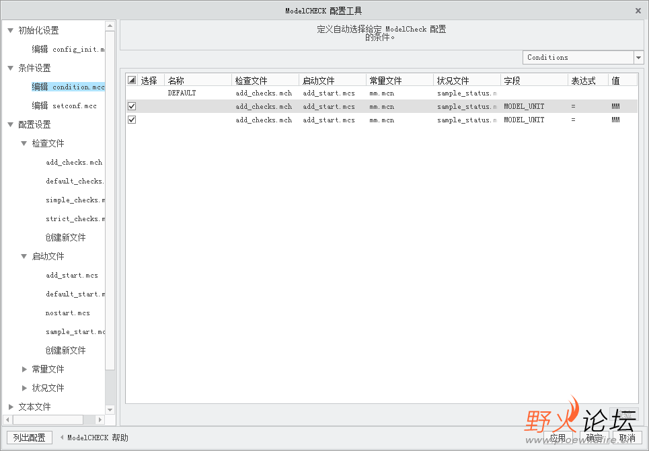This screenshot has width=649, height=451.
Task: Select the DEFAULT name cell
Action: [x=182, y=93]
